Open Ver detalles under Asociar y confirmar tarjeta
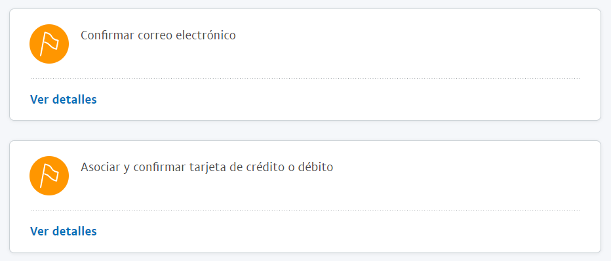The width and height of the screenshot is (611, 261). (64, 231)
